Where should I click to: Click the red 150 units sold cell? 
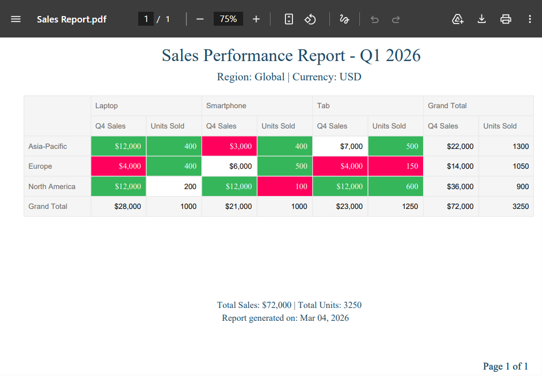click(395, 166)
